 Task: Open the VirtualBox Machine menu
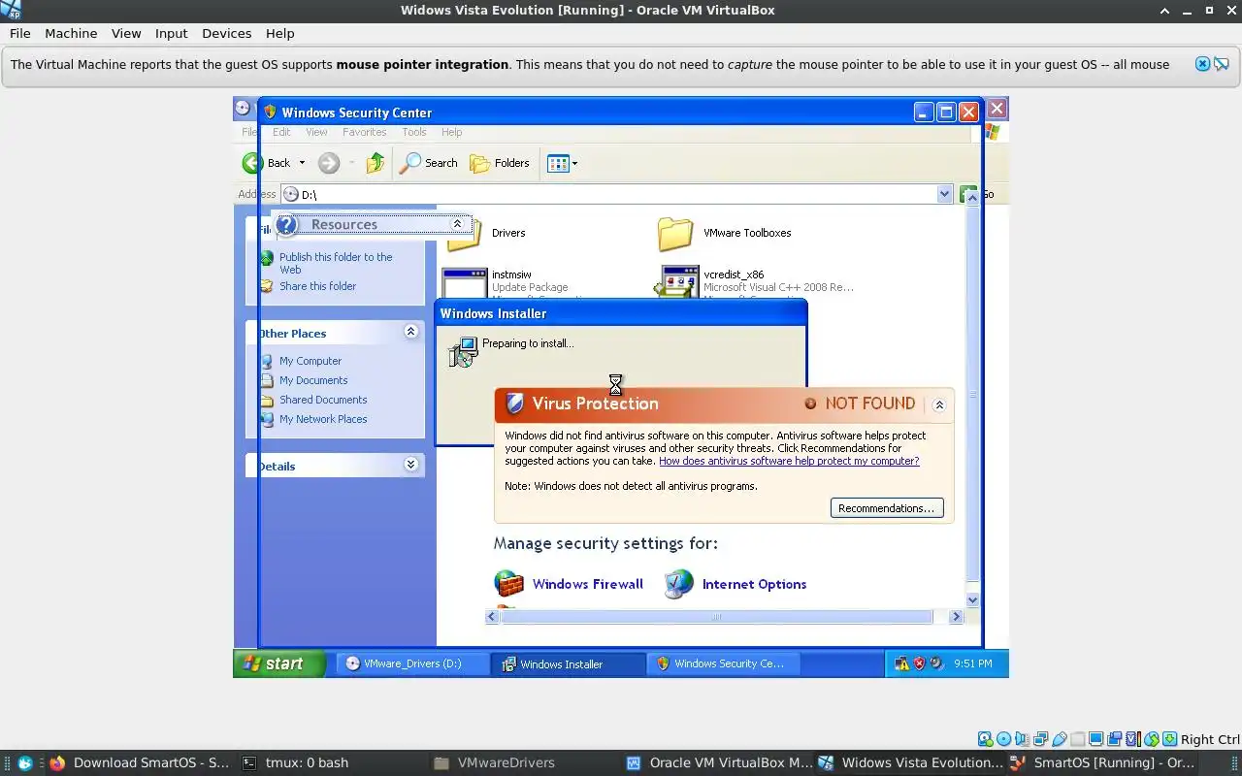(x=71, y=33)
